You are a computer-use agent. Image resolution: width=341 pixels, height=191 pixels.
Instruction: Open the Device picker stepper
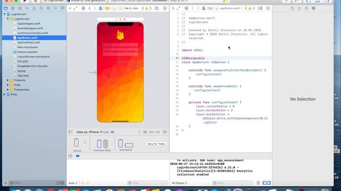pyautogui.click(x=85, y=142)
